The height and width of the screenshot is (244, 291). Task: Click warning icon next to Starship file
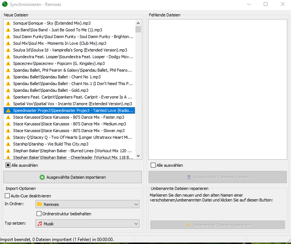8,144
